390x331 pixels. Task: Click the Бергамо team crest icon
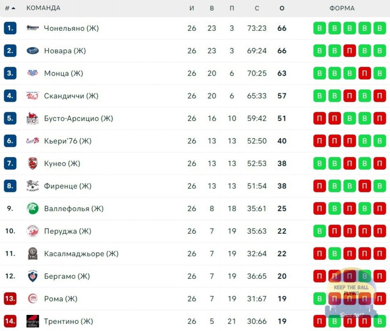(x=33, y=276)
